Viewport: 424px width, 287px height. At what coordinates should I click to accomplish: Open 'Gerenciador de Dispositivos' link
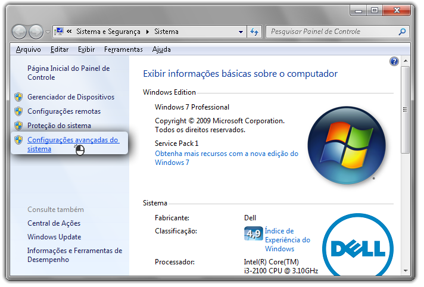click(71, 97)
